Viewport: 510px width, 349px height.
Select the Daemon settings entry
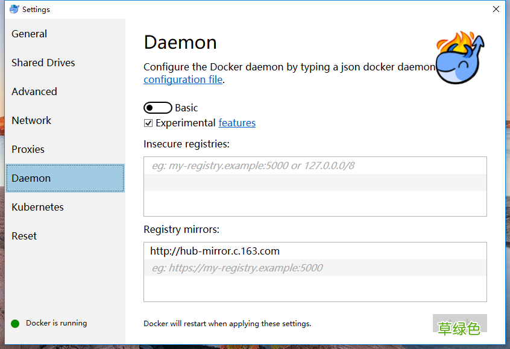point(31,178)
